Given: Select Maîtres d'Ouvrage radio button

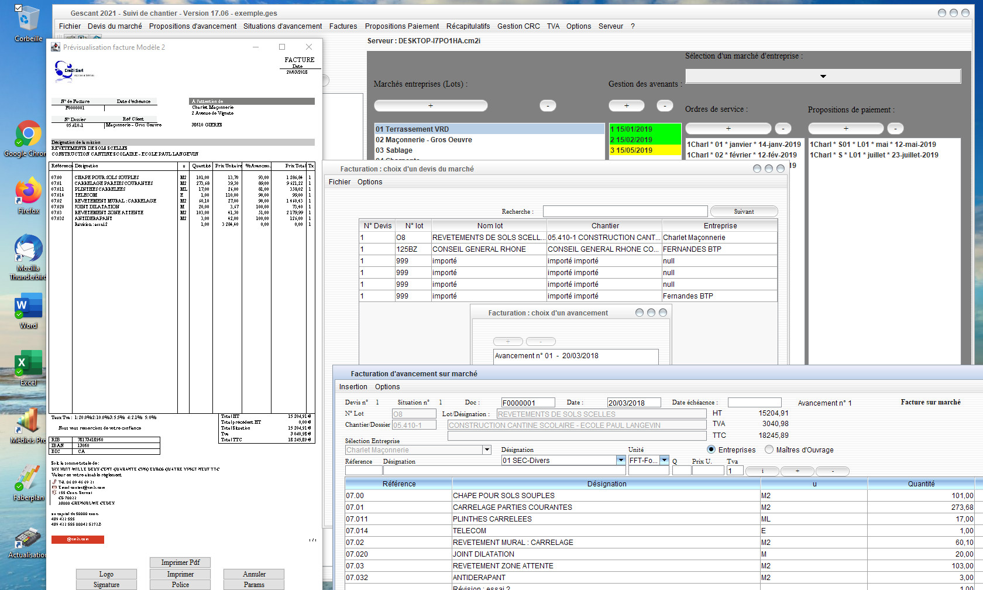Looking at the screenshot, I should pos(769,450).
